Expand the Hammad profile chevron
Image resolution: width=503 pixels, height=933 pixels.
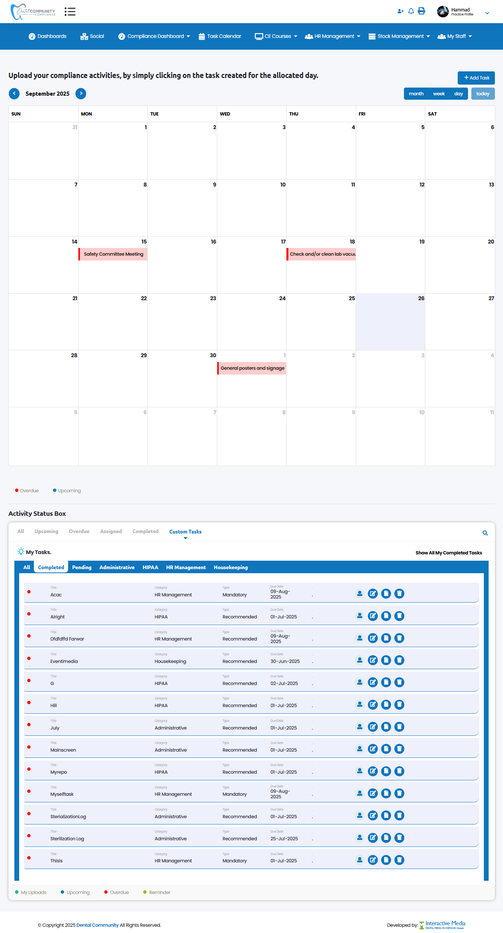pos(487,13)
